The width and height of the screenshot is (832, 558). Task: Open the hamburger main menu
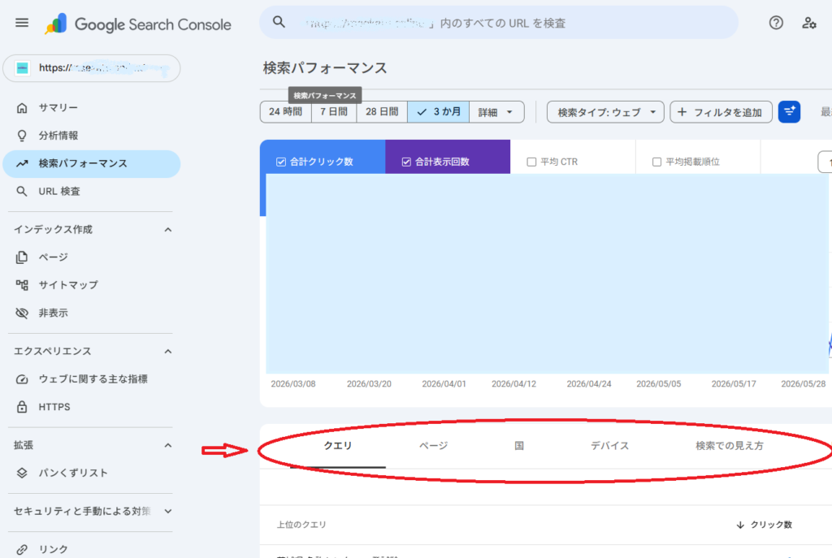pyautogui.click(x=22, y=23)
